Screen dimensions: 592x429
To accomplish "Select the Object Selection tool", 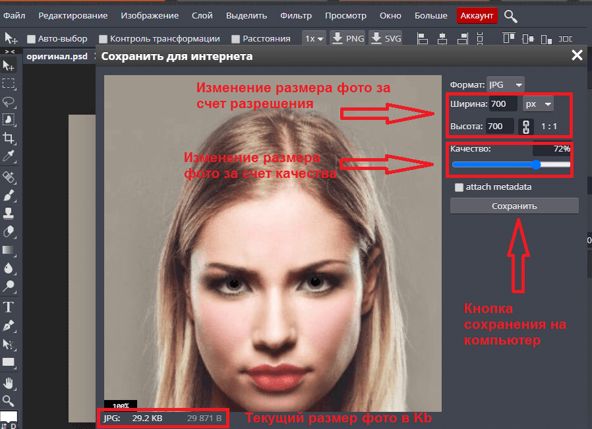I will pos(9,120).
